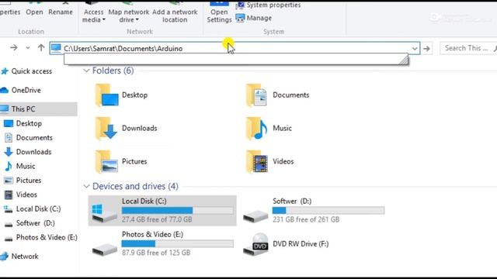Click the Photos & Video (E:) usage bar
The height and width of the screenshot is (279, 497).
[178, 243]
